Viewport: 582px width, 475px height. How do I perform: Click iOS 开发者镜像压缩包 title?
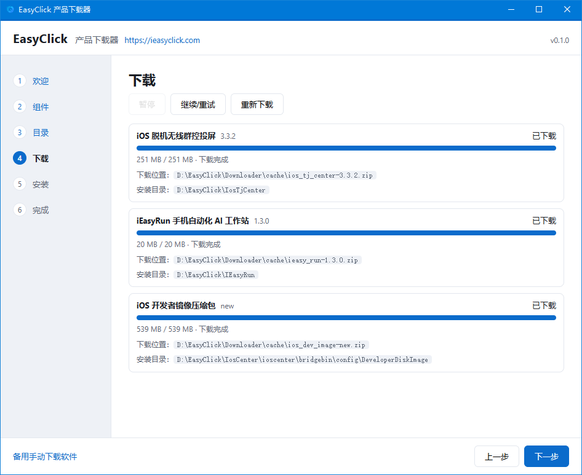point(176,305)
